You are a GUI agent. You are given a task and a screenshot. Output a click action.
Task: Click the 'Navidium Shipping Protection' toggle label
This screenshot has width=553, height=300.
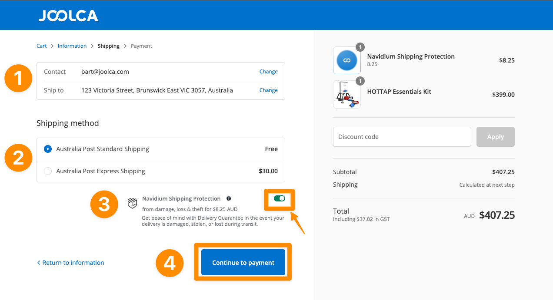click(x=181, y=198)
